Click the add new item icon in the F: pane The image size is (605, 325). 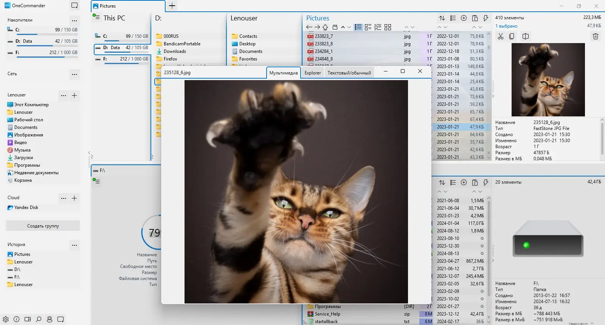pos(464,183)
